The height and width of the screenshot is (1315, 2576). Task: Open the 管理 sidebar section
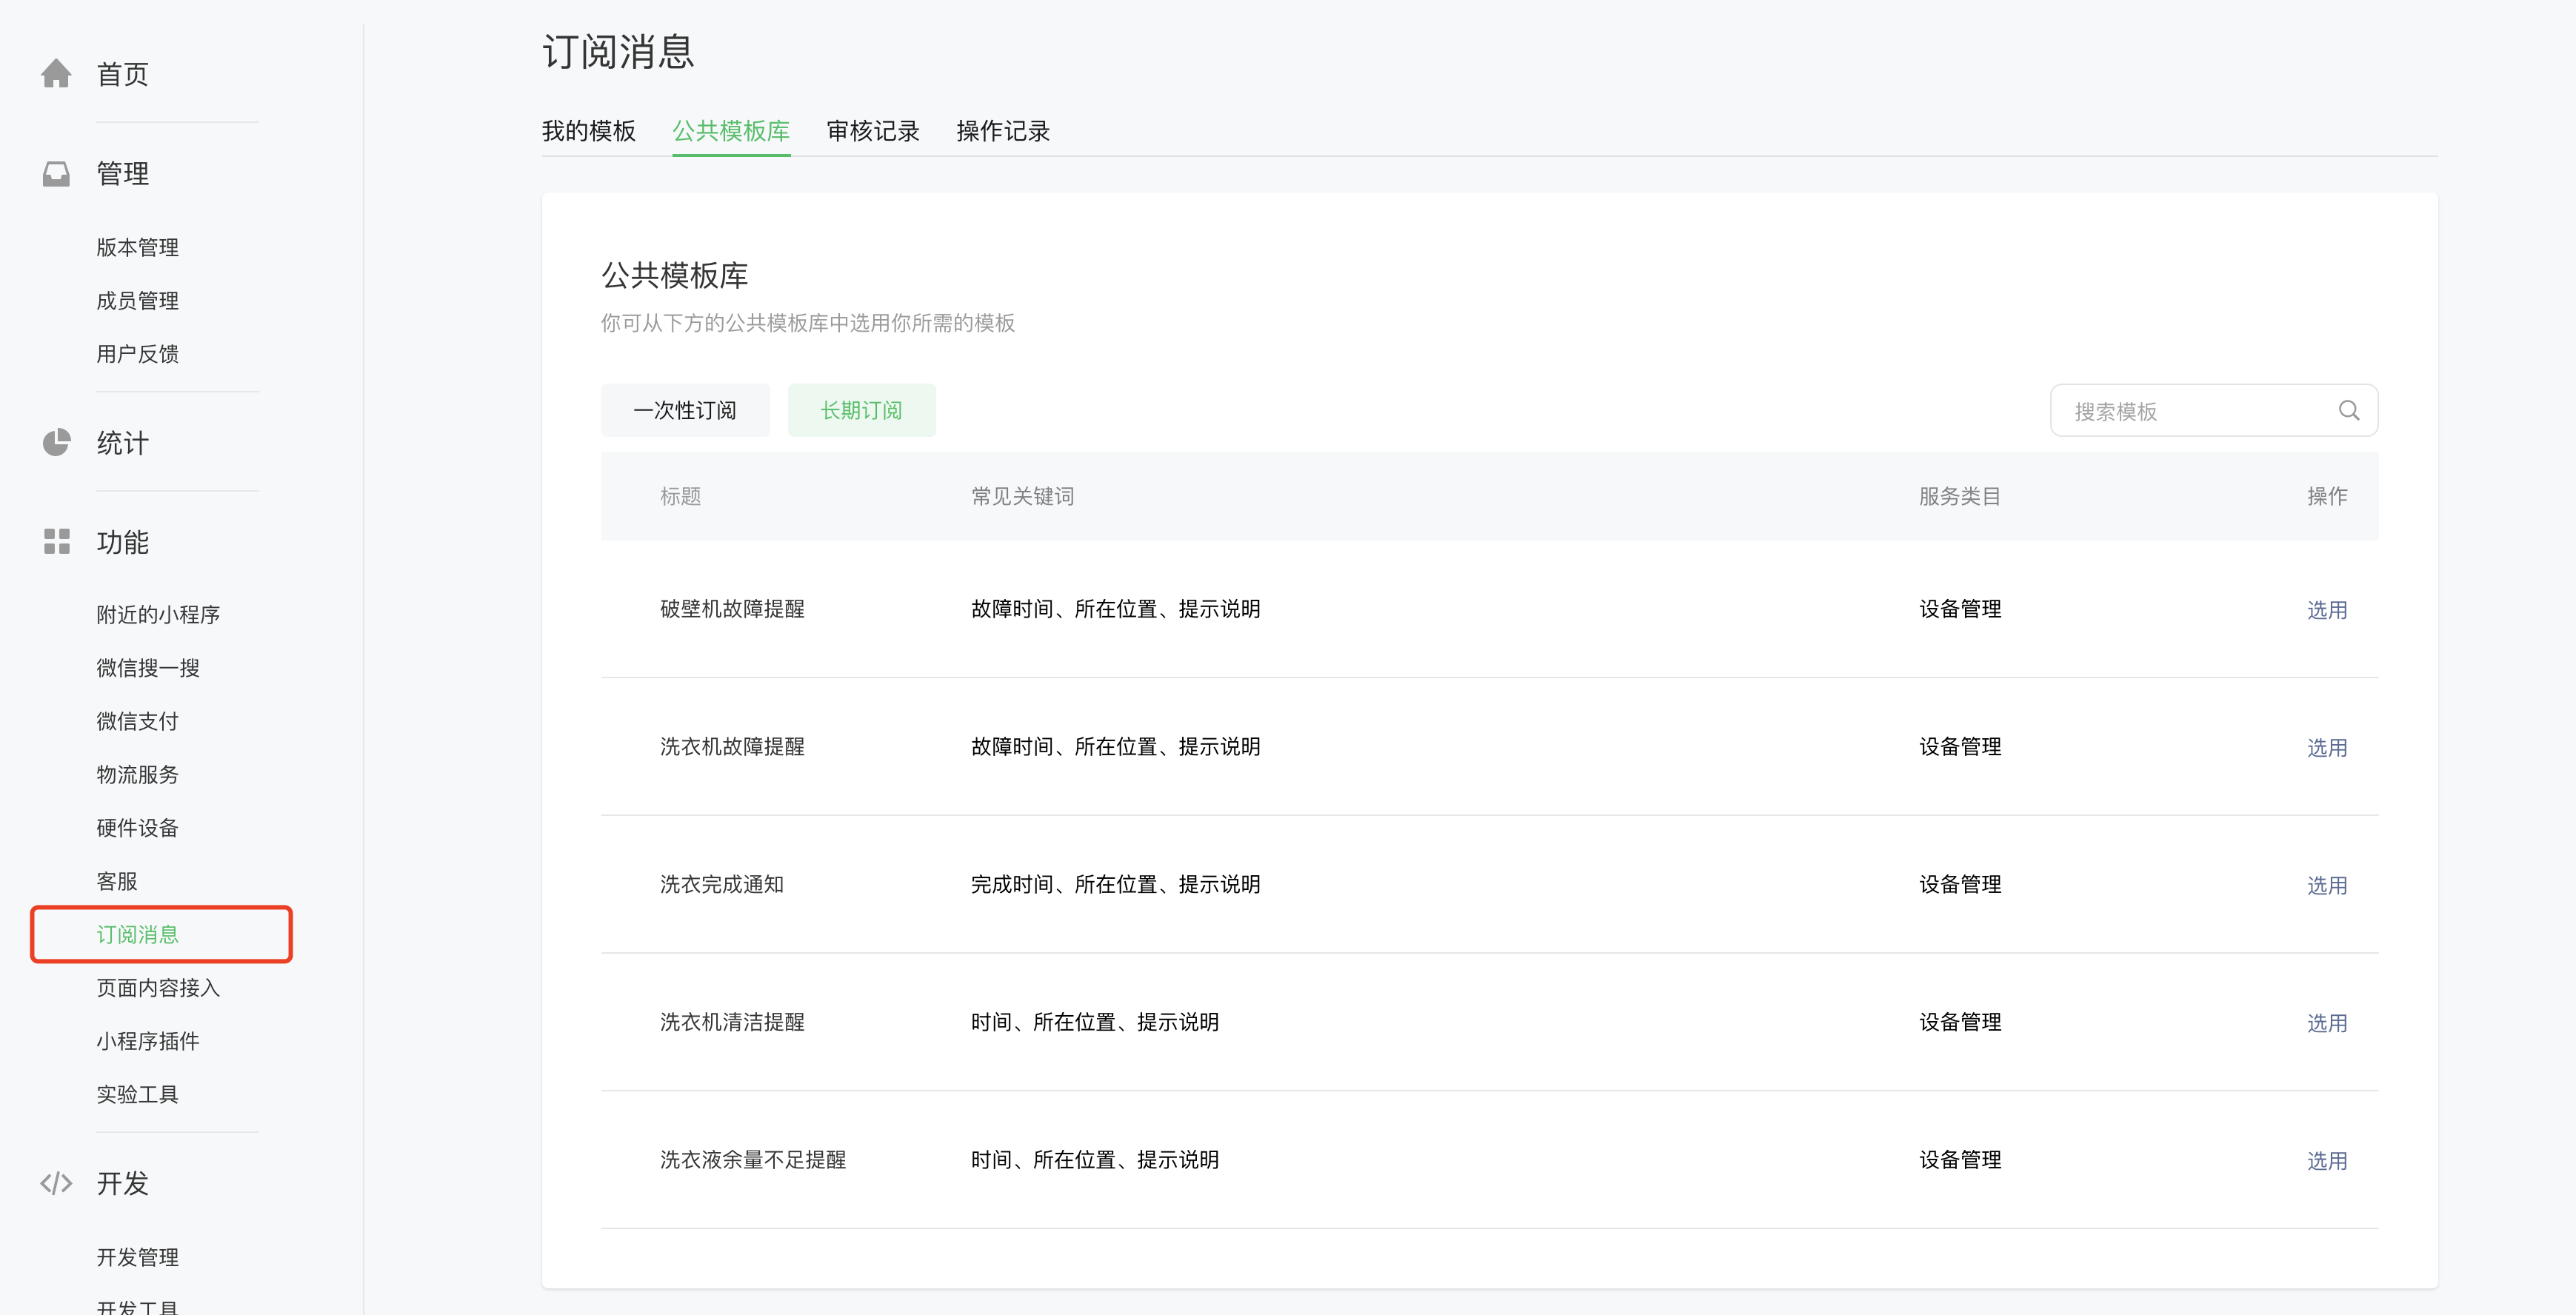point(123,174)
